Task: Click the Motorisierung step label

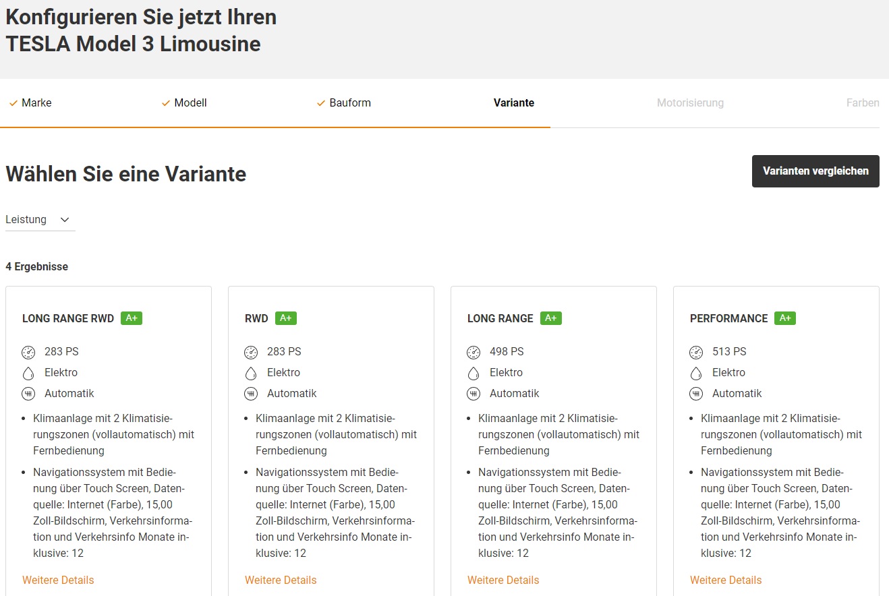Action: click(690, 103)
